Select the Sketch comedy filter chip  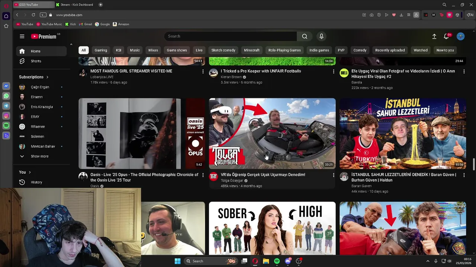pyautogui.click(x=223, y=50)
